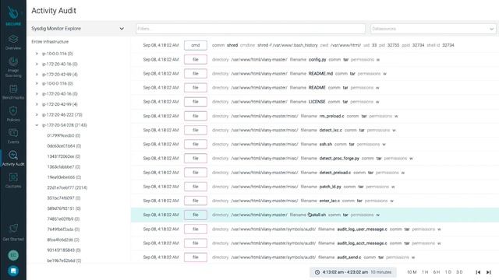Click the clock icon in the time range

coord(317,272)
